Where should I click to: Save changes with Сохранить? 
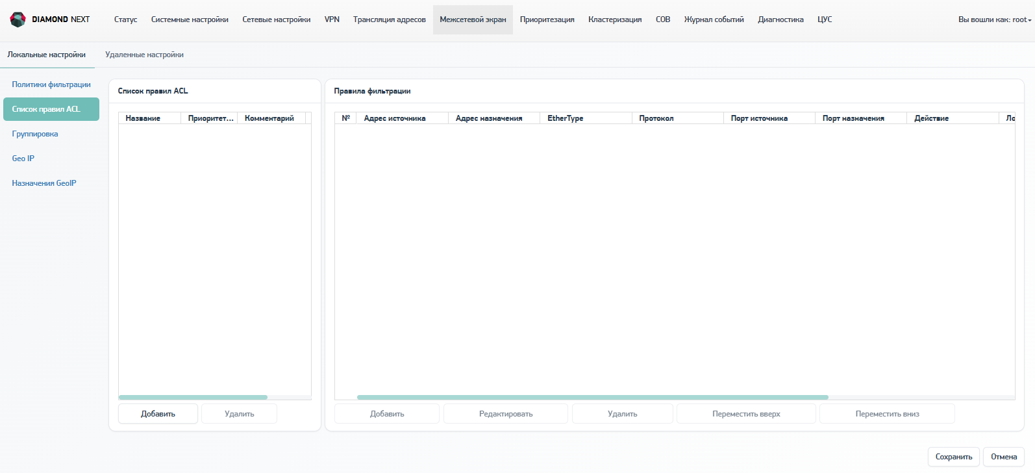point(954,457)
